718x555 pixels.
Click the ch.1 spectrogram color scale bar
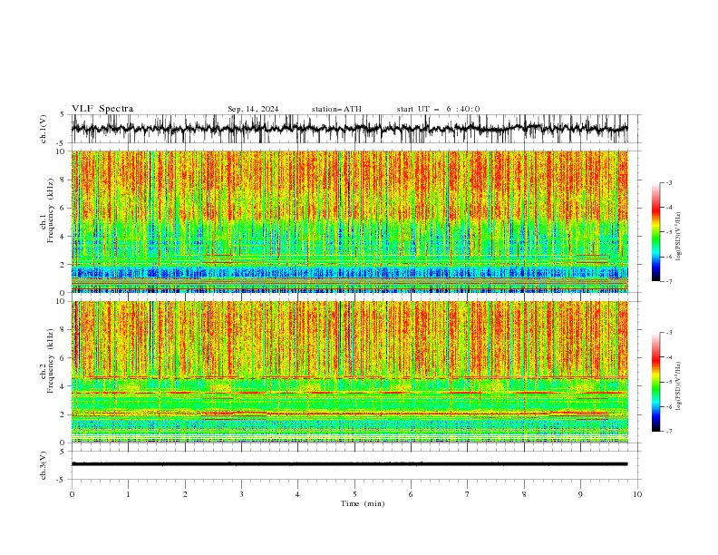coord(655,232)
